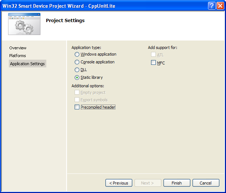The width and height of the screenshot is (226, 193).
Task: Go to the Platforms wizard page
Action: pos(18,56)
